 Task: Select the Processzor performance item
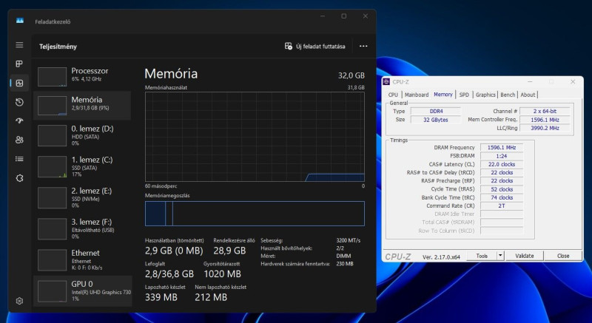(82, 76)
